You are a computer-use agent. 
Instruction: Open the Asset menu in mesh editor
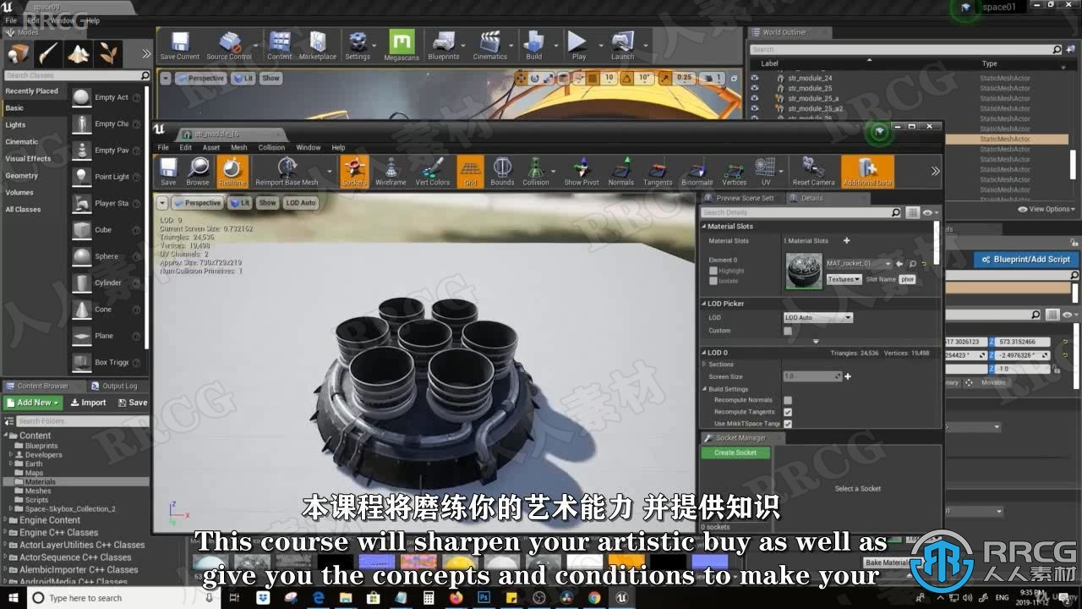coord(210,147)
